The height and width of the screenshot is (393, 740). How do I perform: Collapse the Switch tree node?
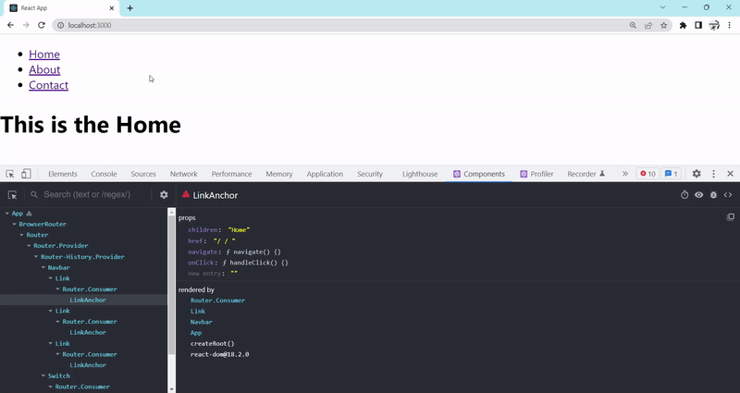pyautogui.click(x=43, y=376)
